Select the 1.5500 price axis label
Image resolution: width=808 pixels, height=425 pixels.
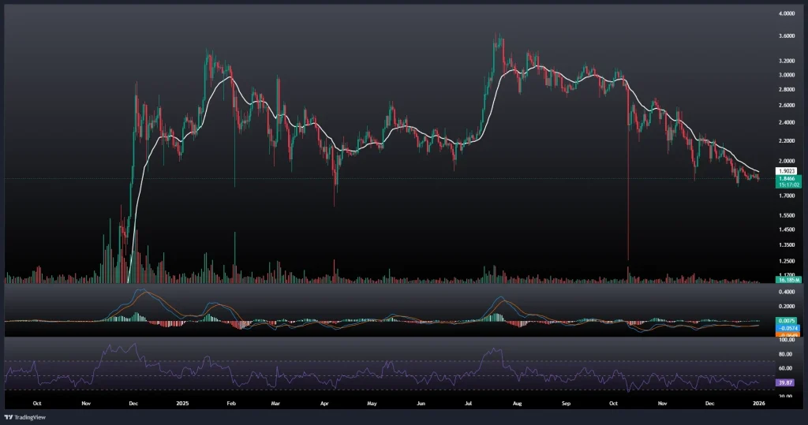pyautogui.click(x=787, y=215)
